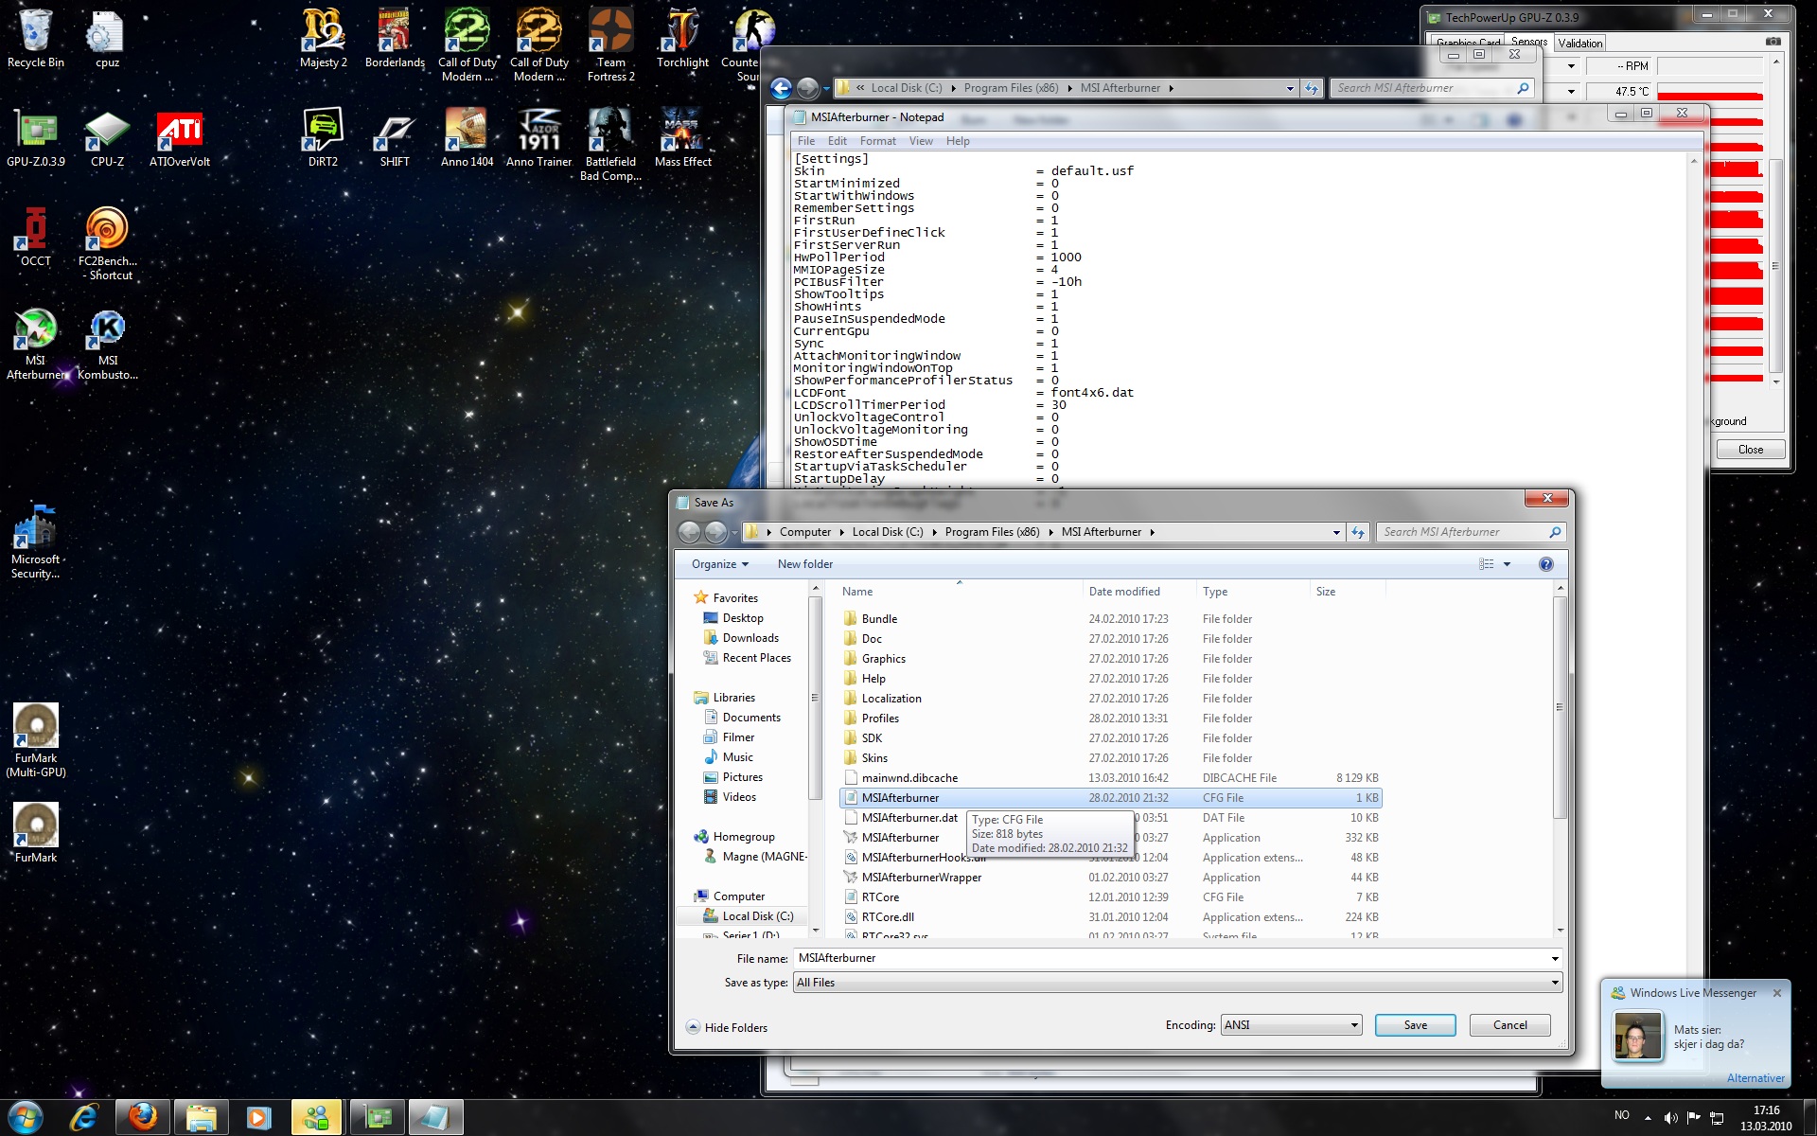Click Close button in GPU-Z window
Screen dimensions: 1817x1136
pyautogui.click(x=1751, y=450)
